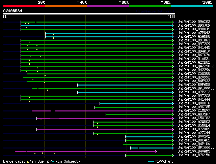Click on UniRef100_Q41445

click(194, 47)
